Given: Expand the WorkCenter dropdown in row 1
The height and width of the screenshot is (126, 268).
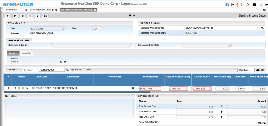Looking at the screenshot, I should [133, 89].
